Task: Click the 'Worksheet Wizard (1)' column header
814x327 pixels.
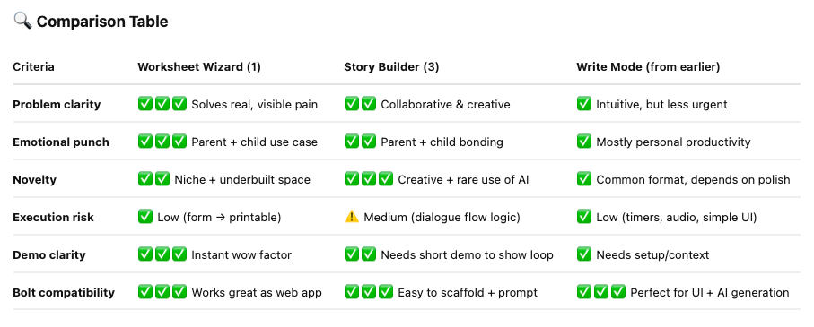Action: tap(199, 67)
